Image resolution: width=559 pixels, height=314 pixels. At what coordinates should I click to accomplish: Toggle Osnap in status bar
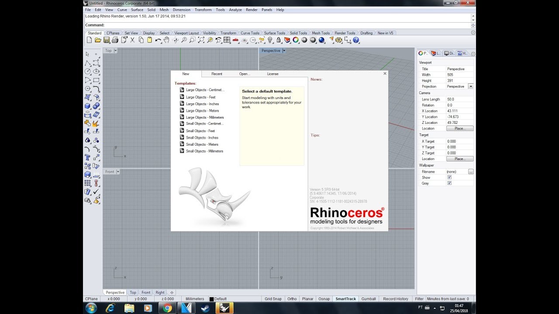click(x=324, y=299)
